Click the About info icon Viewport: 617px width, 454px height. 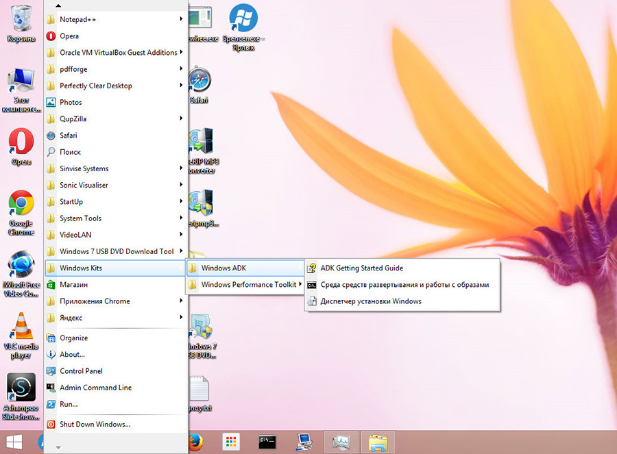[x=51, y=354]
